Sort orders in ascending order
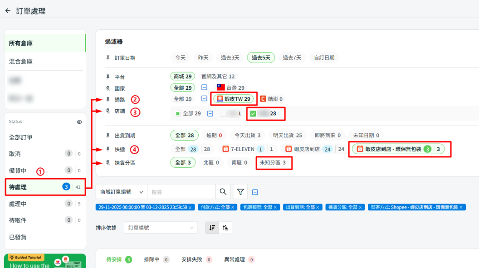The height and width of the screenshot is (268, 479). click(225, 228)
